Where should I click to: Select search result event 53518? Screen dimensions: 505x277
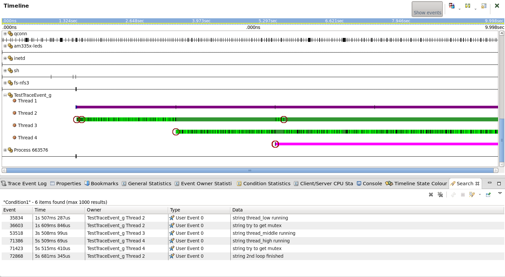click(16, 233)
